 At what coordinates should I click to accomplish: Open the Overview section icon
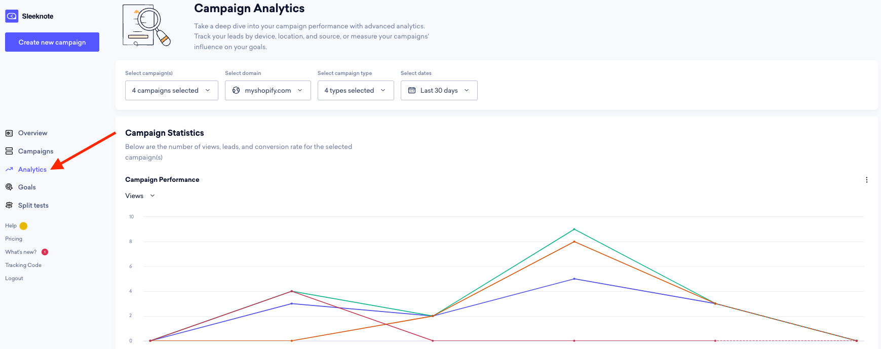click(x=9, y=133)
